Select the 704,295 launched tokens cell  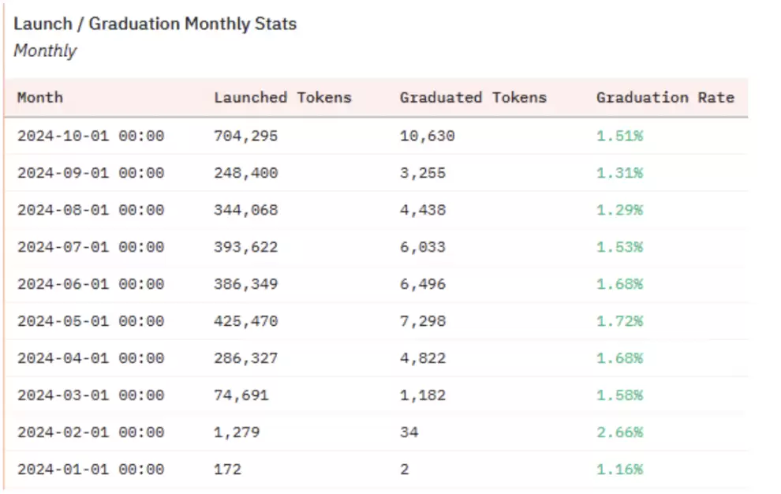coord(246,136)
